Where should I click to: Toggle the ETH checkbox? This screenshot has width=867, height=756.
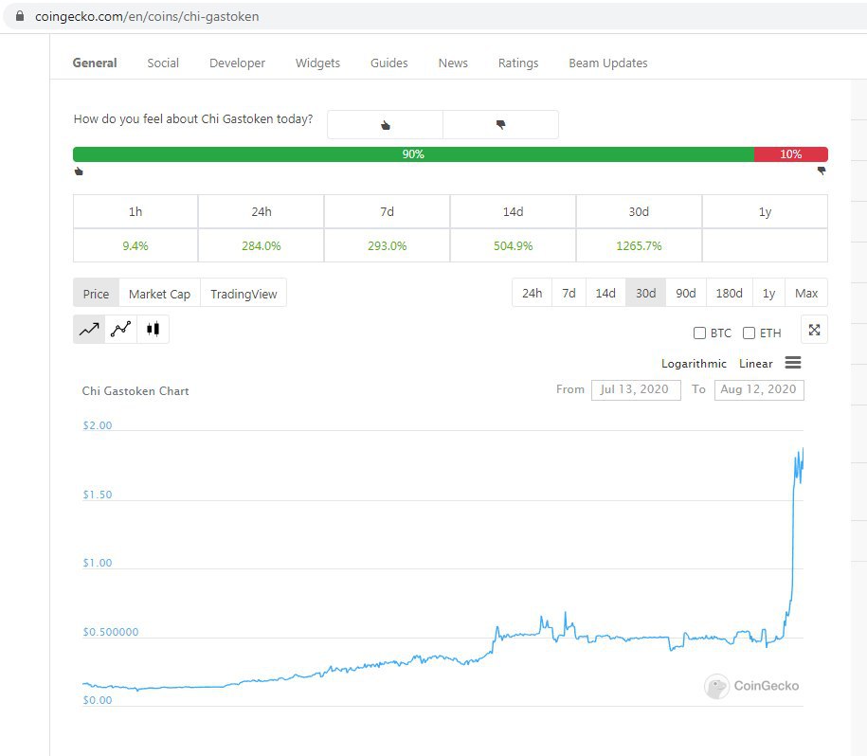[x=749, y=333]
